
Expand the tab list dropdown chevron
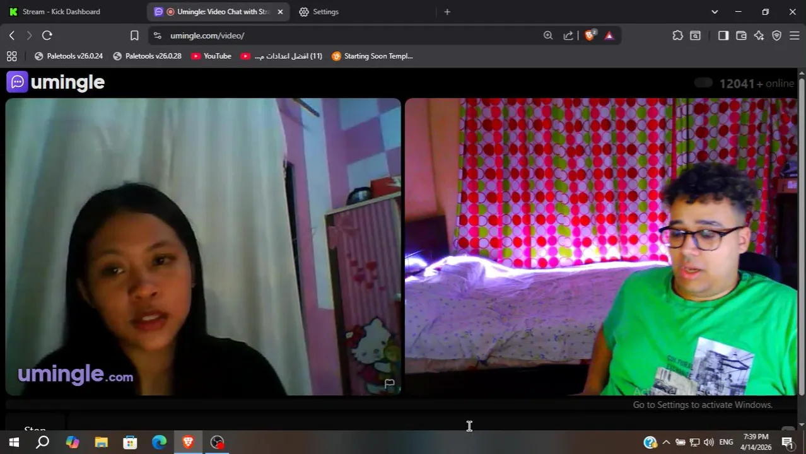(x=715, y=12)
